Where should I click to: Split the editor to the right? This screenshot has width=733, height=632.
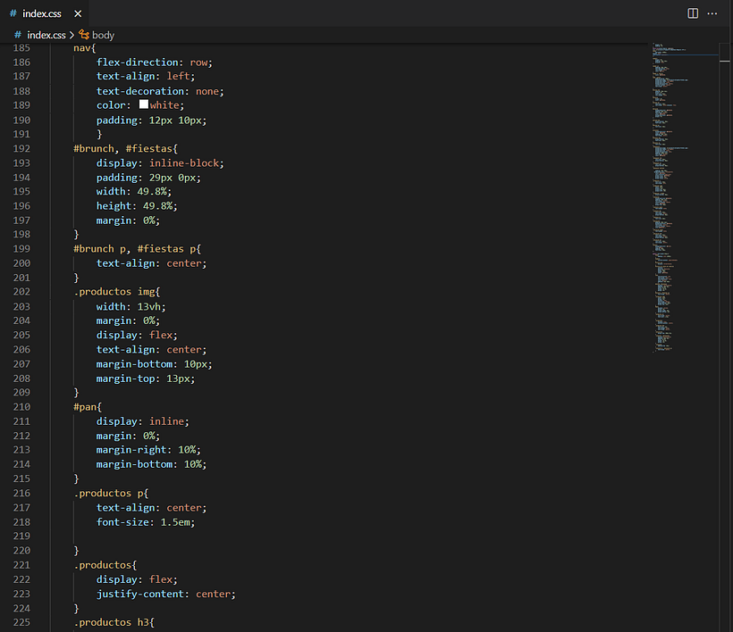point(693,13)
